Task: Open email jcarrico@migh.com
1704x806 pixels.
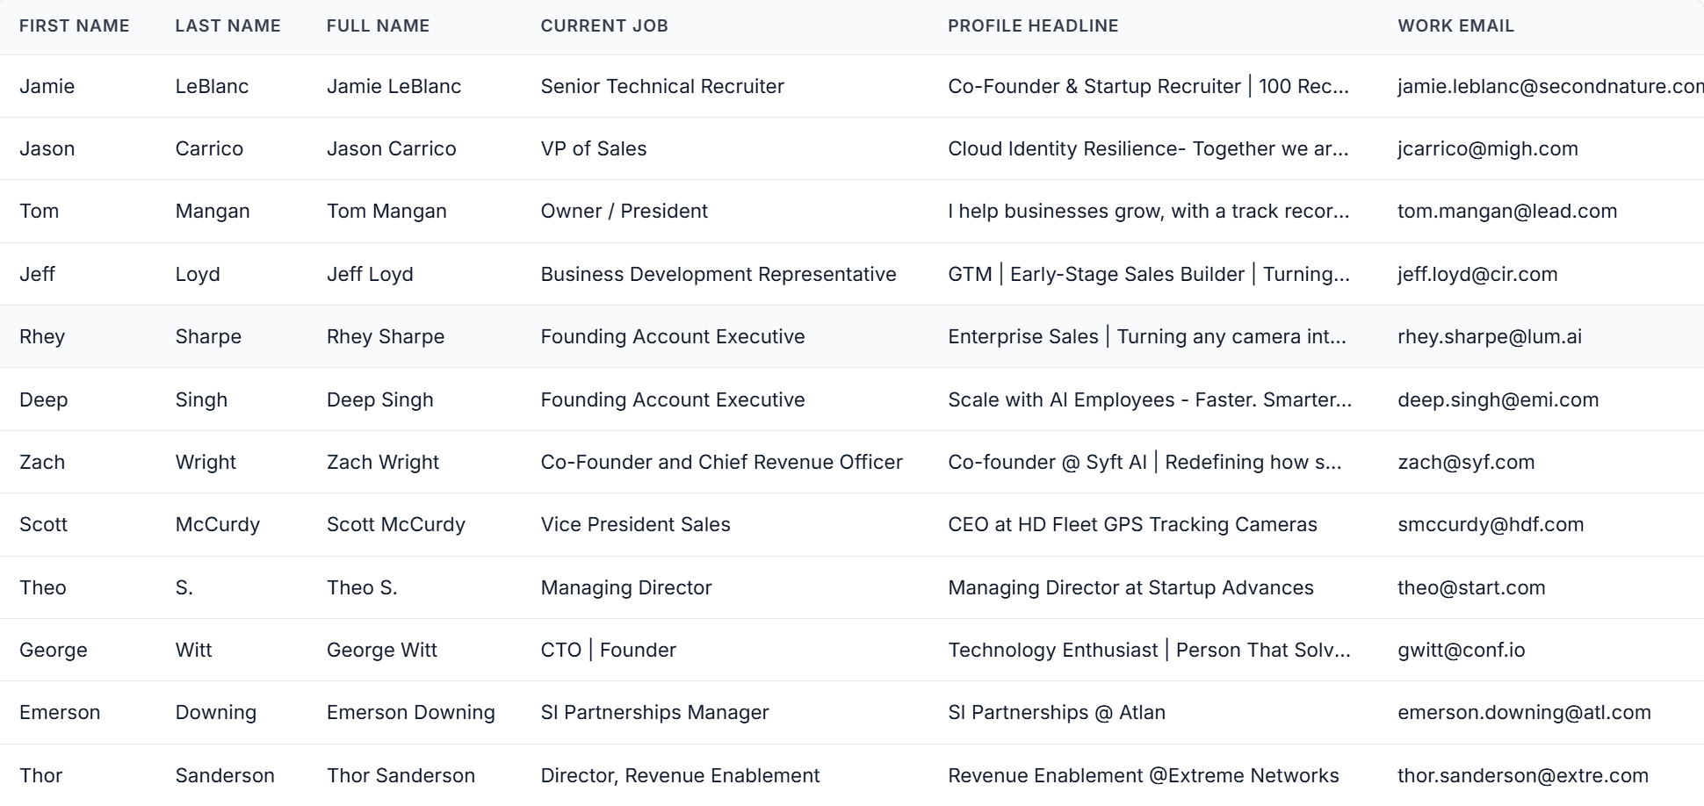Action: [1487, 149]
